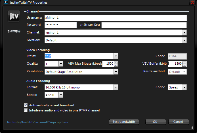Click the XSplit icon in title bar

[6, 2]
